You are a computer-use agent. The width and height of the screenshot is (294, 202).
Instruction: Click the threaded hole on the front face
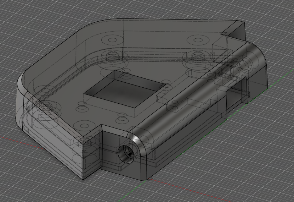click(126, 154)
